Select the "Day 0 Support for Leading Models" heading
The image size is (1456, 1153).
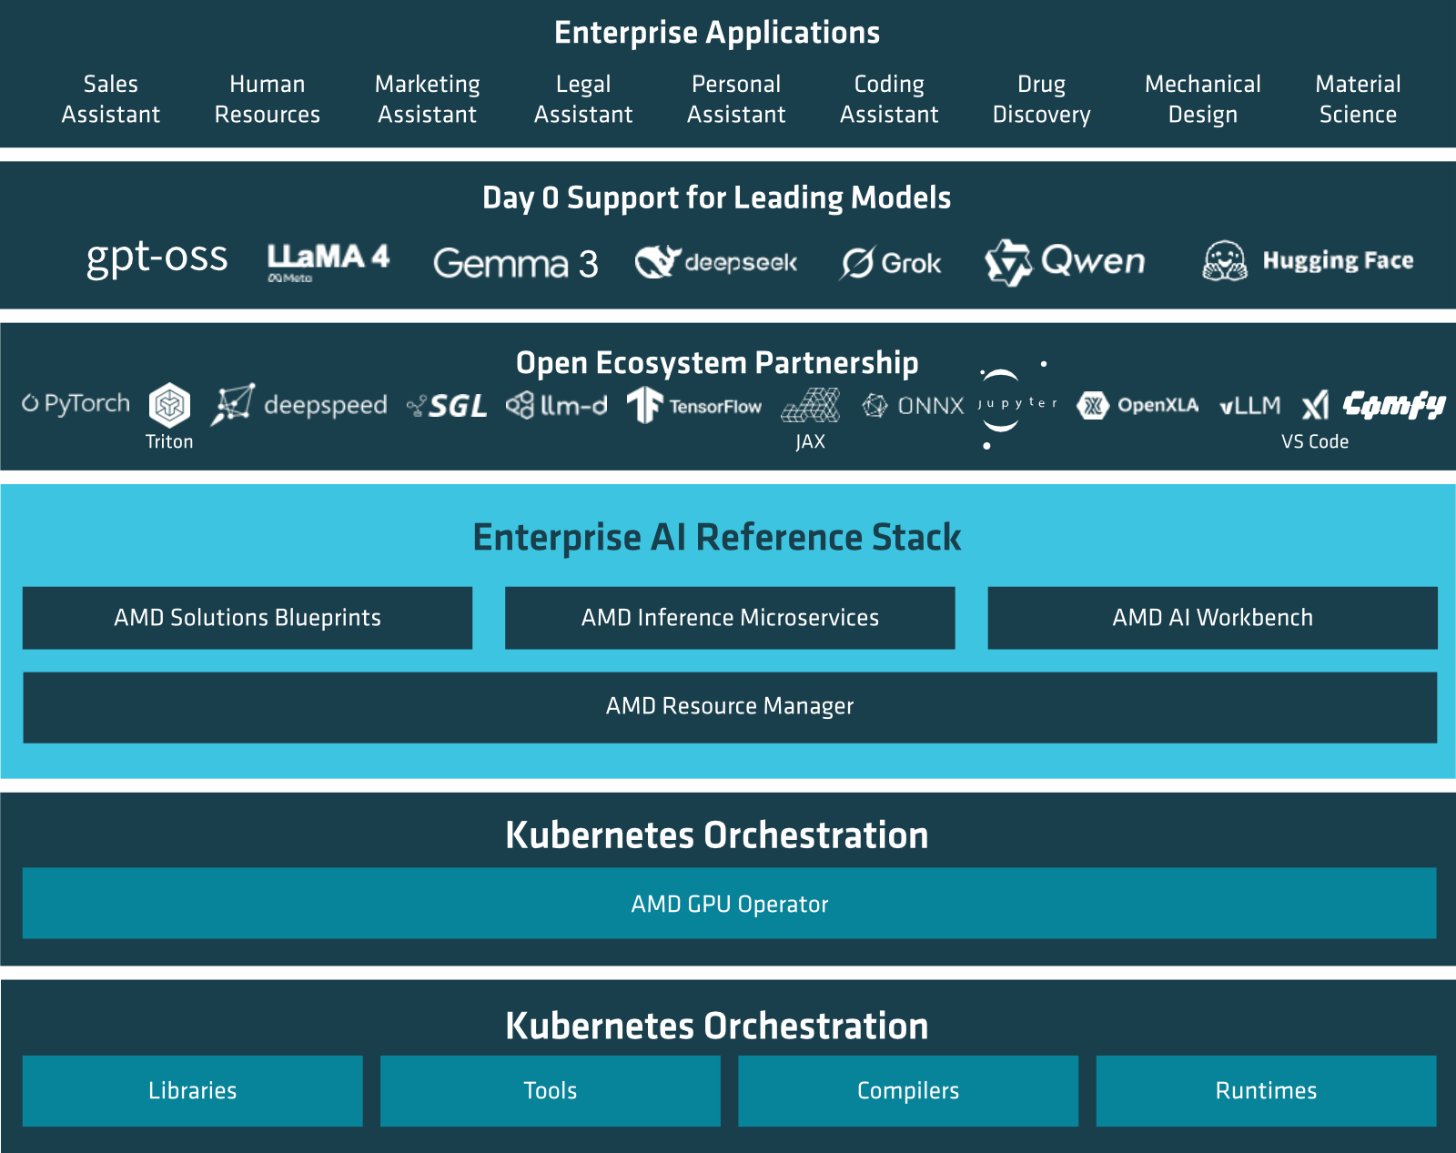pyautogui.click(x=717, y=198)
